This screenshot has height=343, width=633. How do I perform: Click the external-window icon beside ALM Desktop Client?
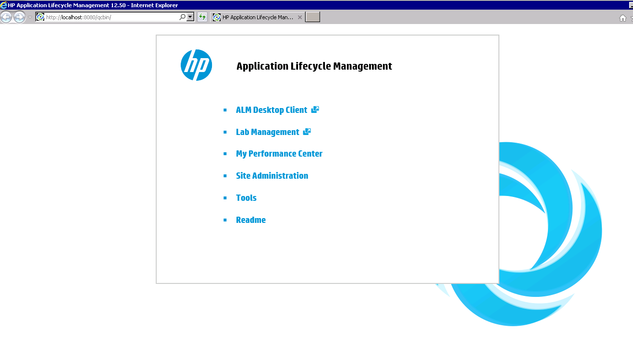coord(315,110)
